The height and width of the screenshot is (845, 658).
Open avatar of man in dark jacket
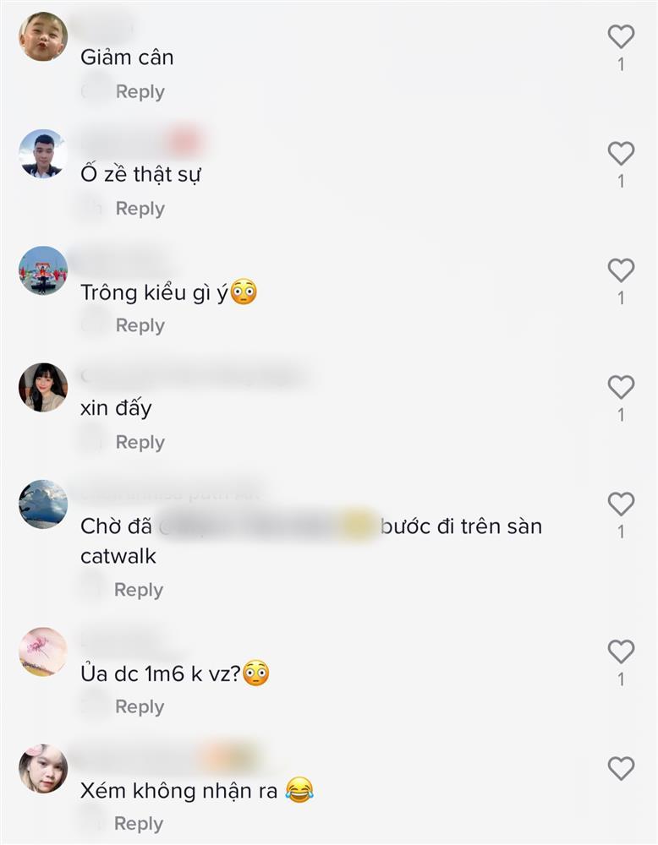[x=43, y=154]
